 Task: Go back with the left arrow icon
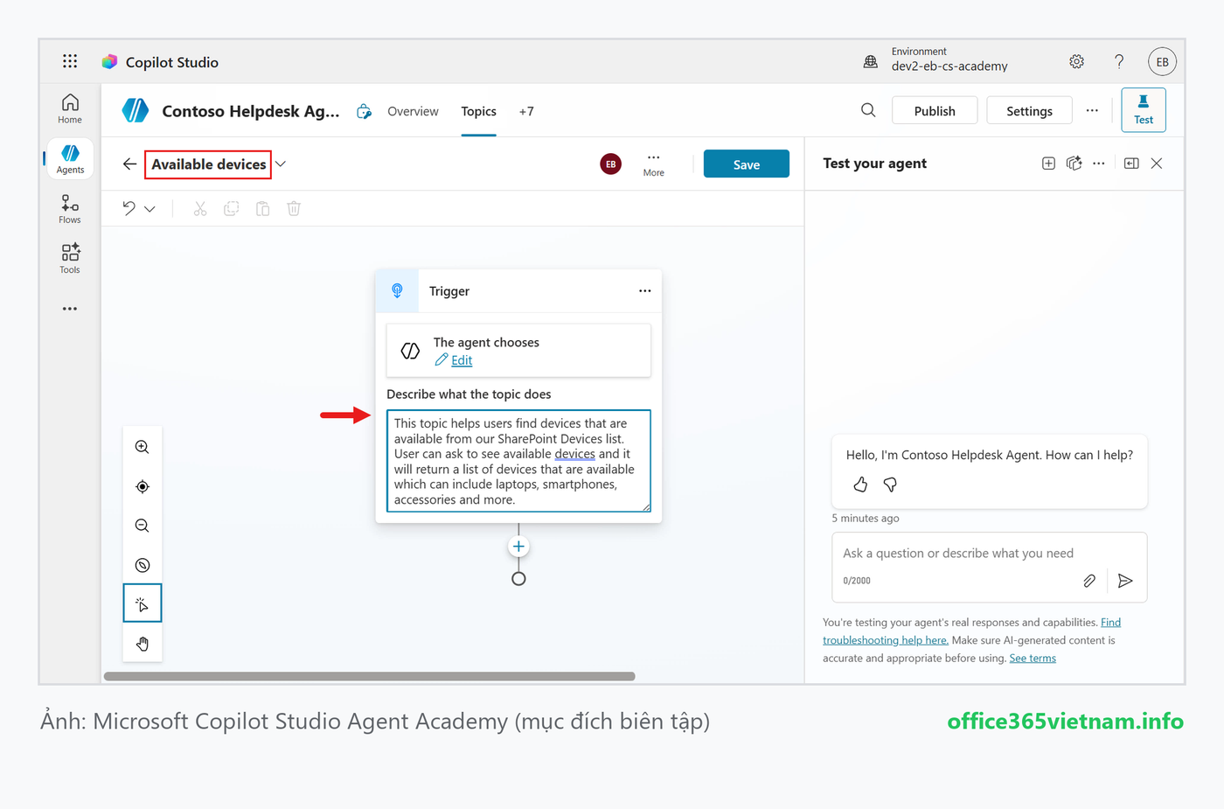(129, 164)
